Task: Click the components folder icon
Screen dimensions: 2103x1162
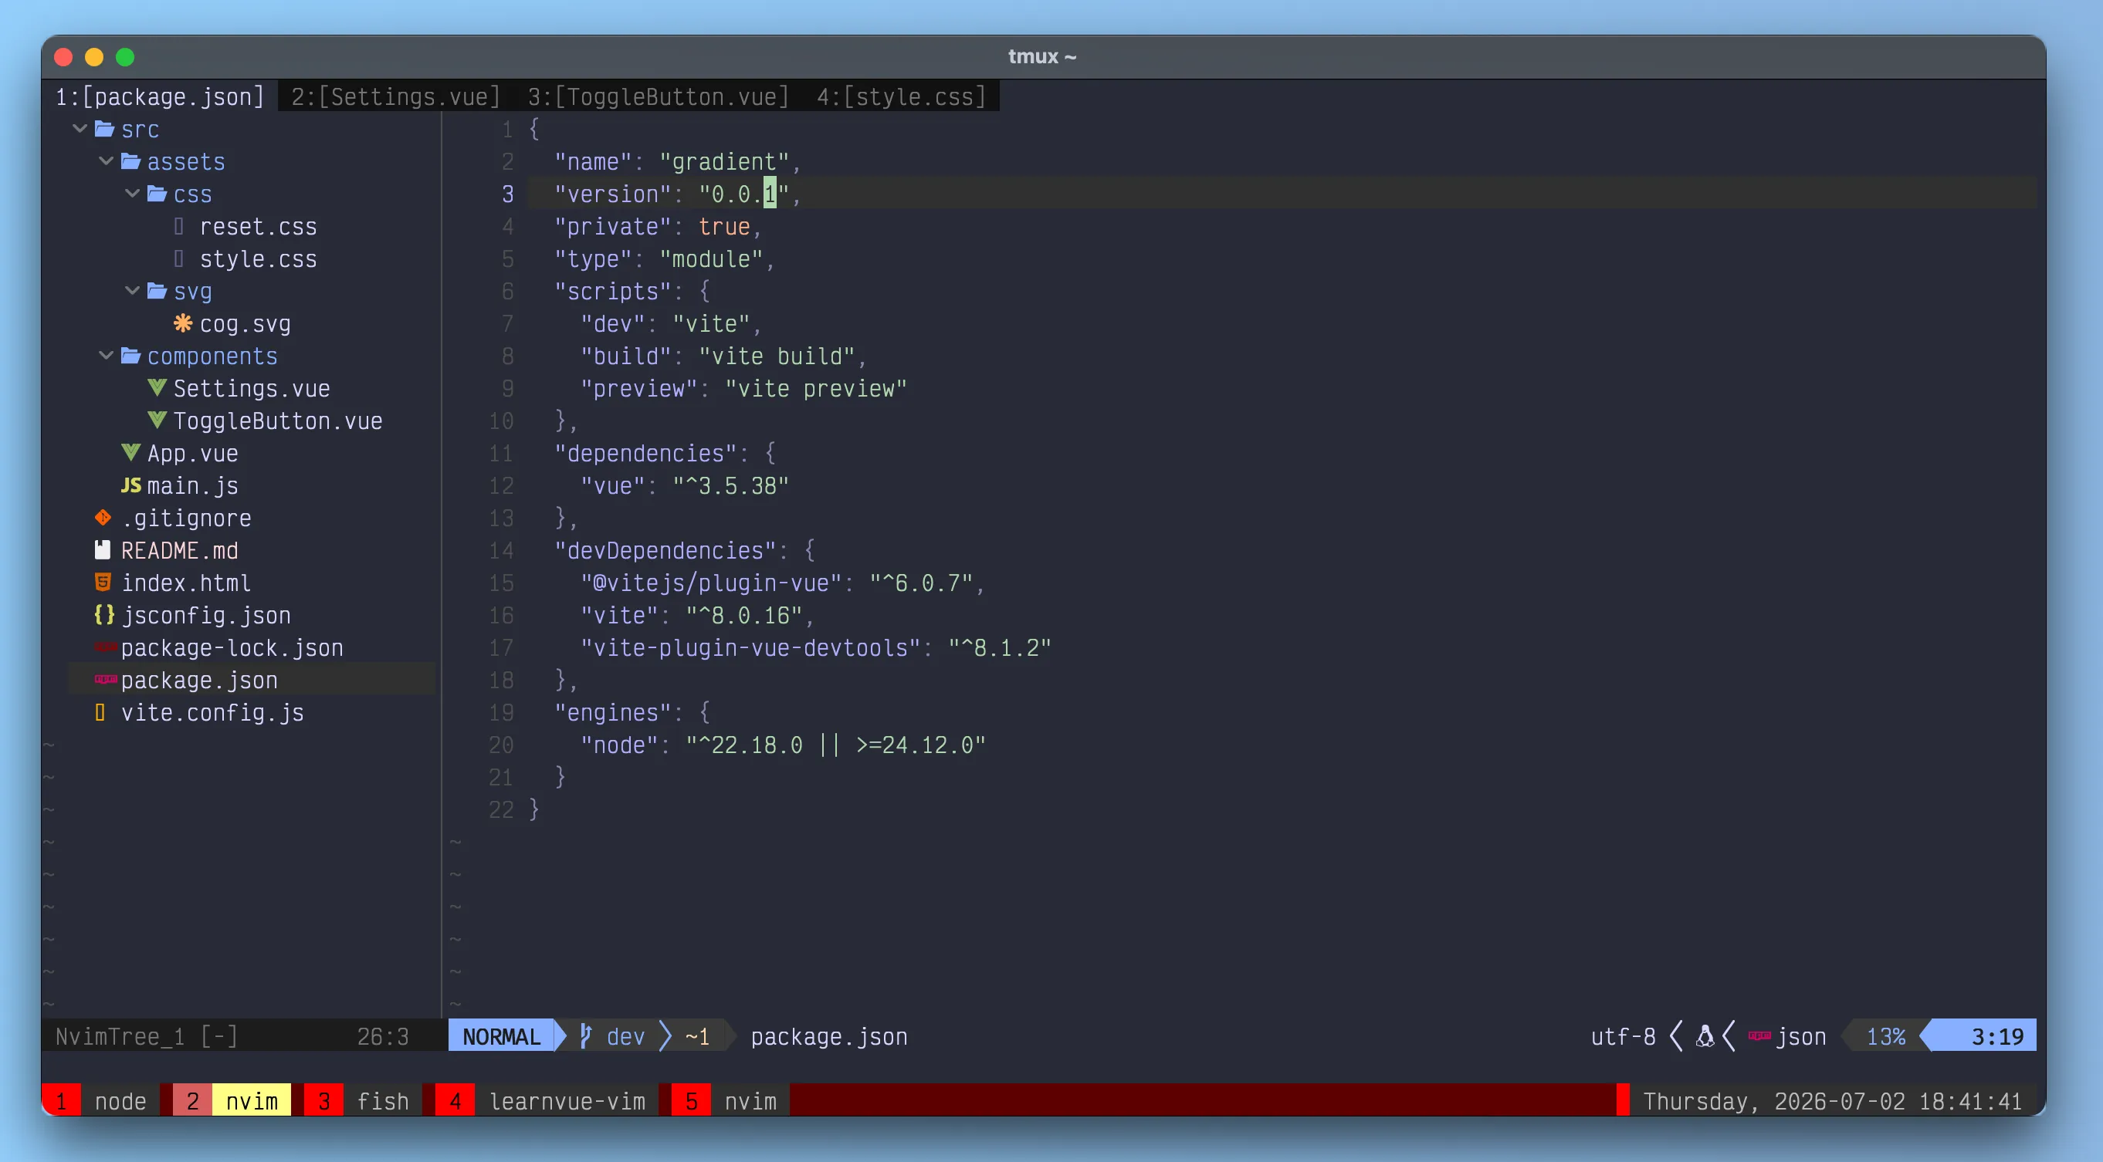Action: coord(130,356)
